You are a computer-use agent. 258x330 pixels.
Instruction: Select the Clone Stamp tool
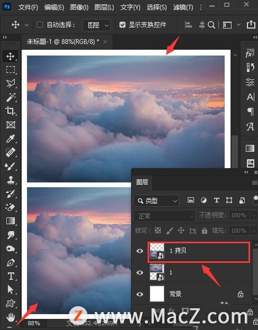coord(11,180)
